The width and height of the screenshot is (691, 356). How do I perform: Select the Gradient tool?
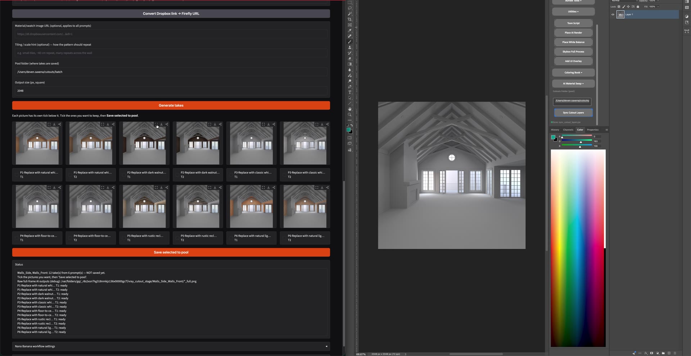click(349, 64)
